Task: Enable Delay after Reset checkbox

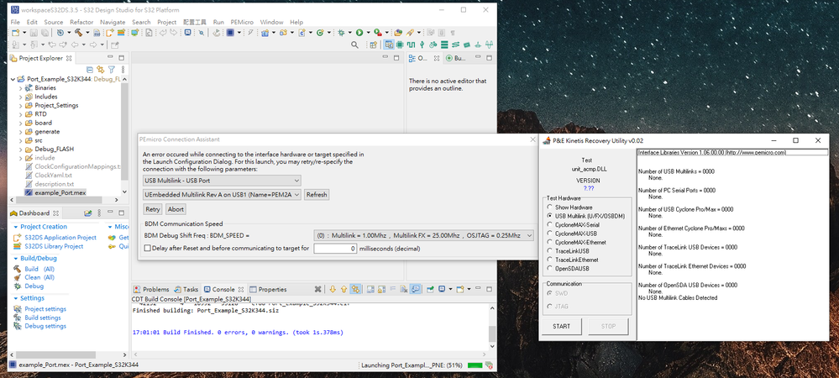Action: [x=147, y=249]
